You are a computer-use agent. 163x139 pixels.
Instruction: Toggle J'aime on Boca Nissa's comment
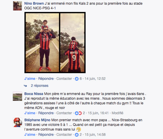[30, 113]
